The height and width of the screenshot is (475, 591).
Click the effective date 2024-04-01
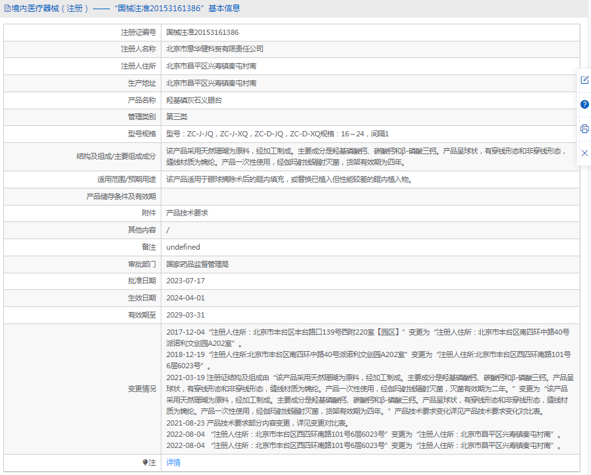185,298
